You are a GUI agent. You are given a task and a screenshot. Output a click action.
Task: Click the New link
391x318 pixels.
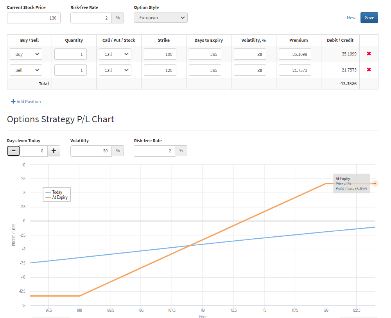coord(351,18)
